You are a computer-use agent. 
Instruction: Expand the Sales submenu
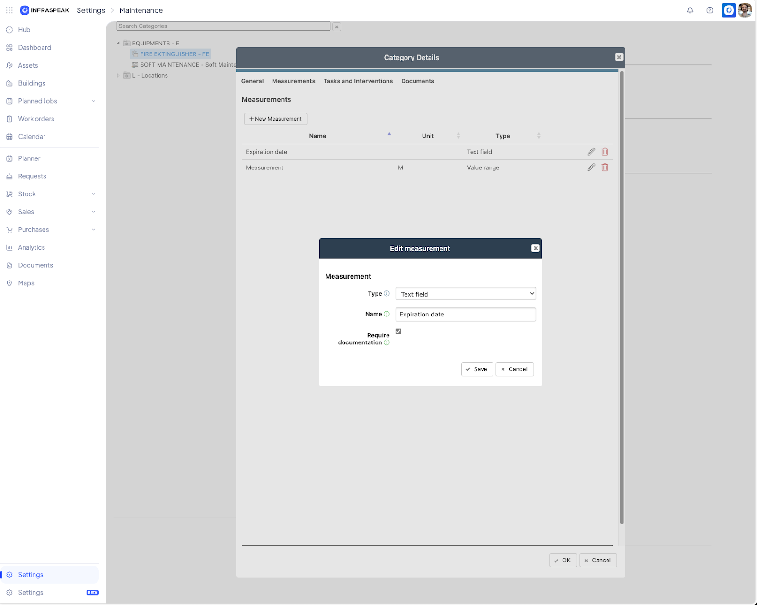[93, 212]
